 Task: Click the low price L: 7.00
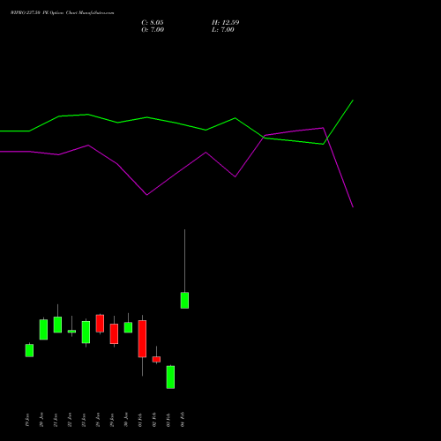223,29
